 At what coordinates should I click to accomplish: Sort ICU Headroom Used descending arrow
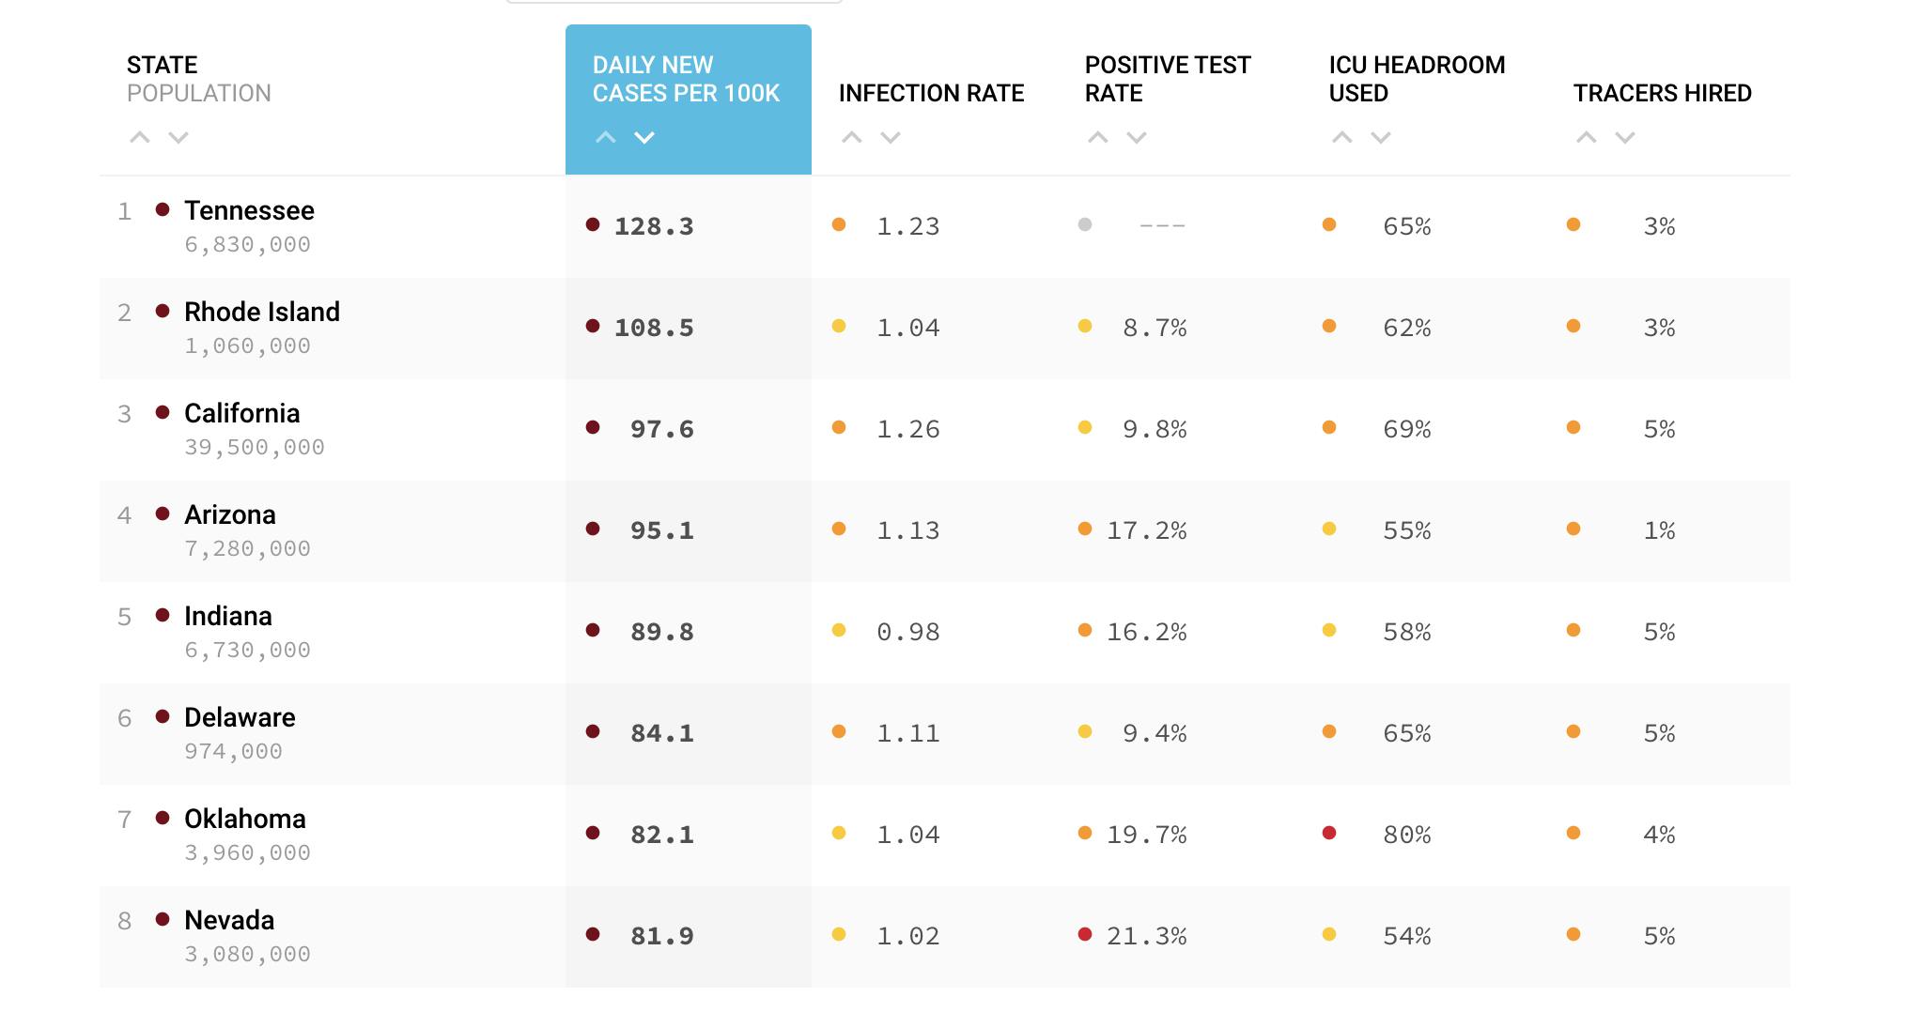point(1381,137)
